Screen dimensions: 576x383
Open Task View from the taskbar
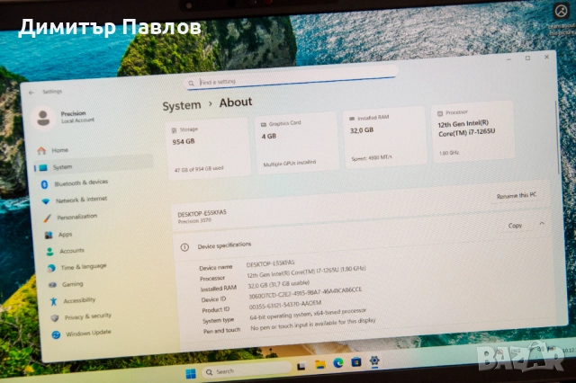coord(301,366)
